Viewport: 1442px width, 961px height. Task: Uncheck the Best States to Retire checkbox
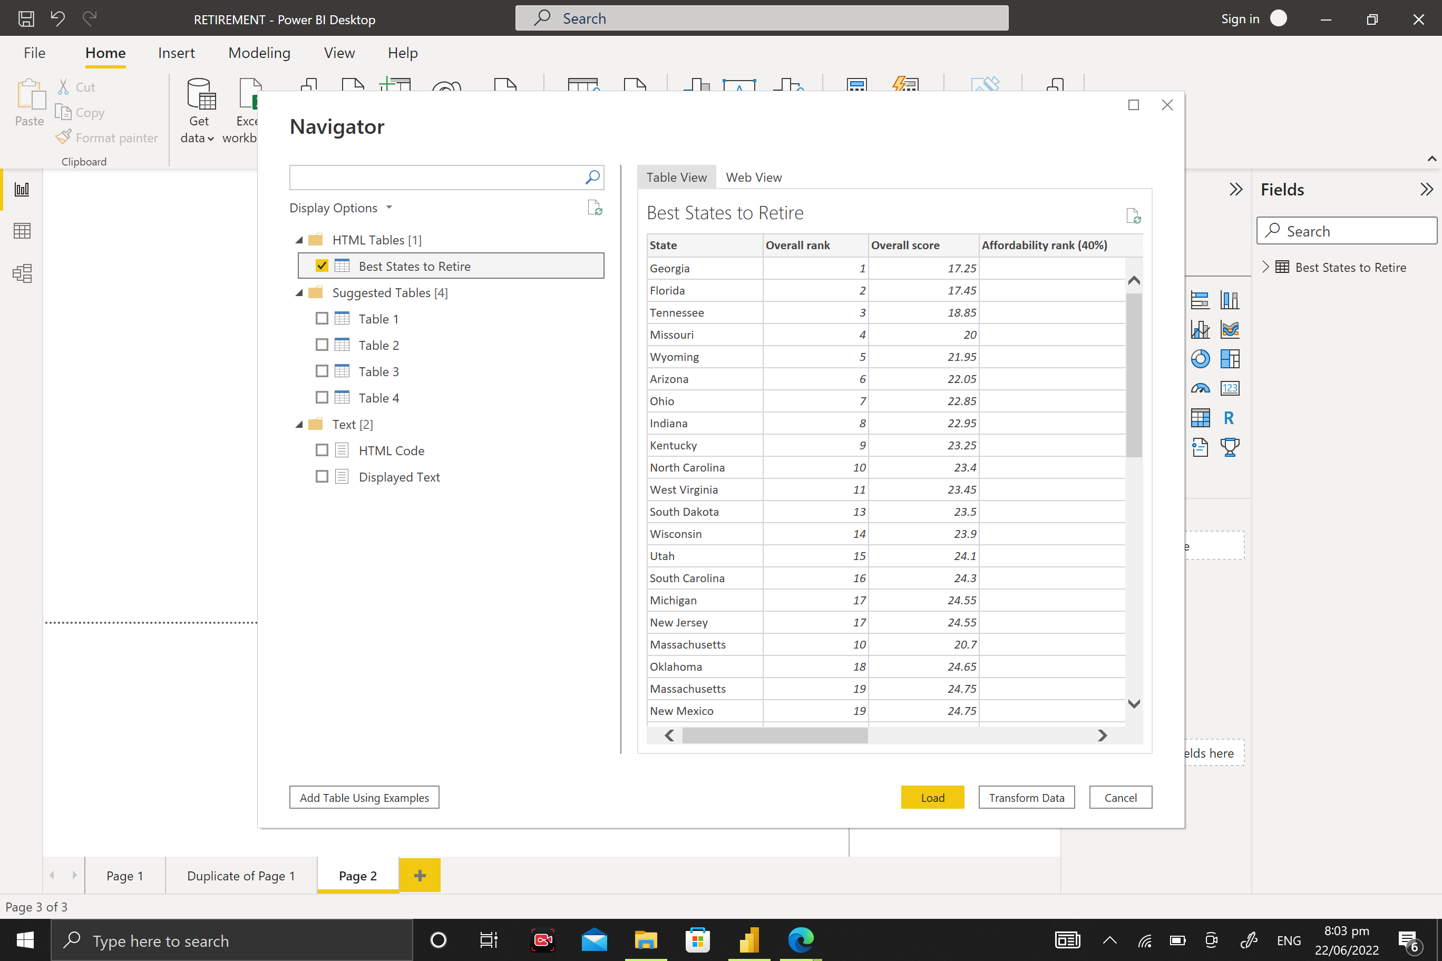coord(322,266)
